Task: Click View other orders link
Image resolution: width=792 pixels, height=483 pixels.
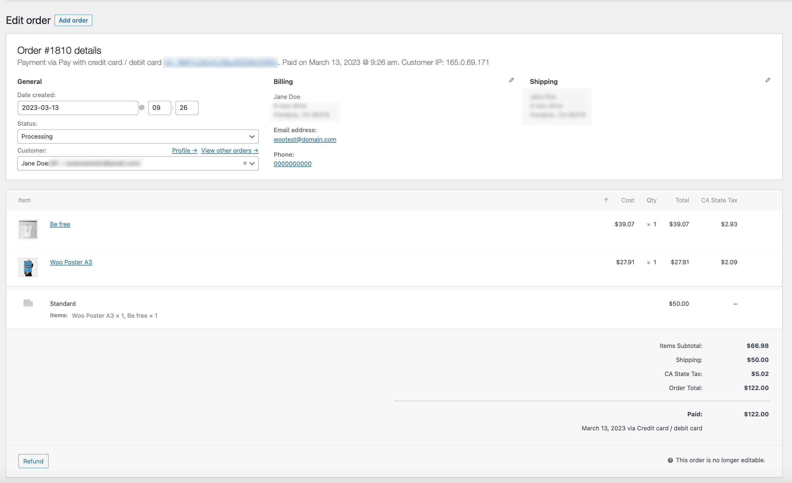Action: 230,150
